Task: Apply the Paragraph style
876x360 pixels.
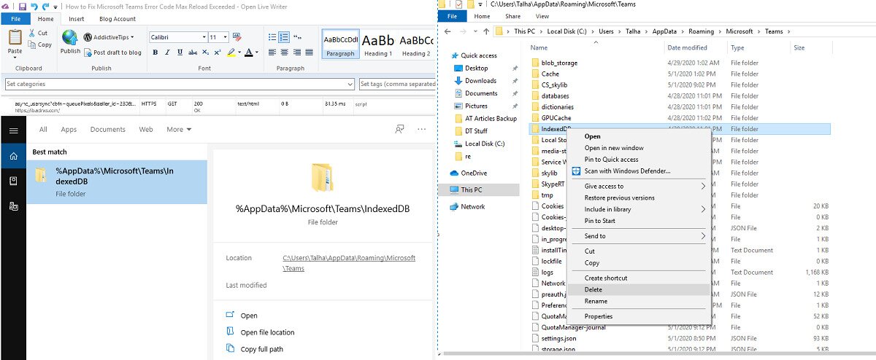Action: coord(340,44)
